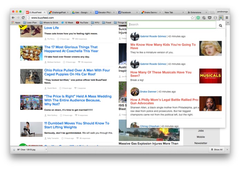Reload the page with refresh icon
Screen dimensions: 240x170
[23, 18]
